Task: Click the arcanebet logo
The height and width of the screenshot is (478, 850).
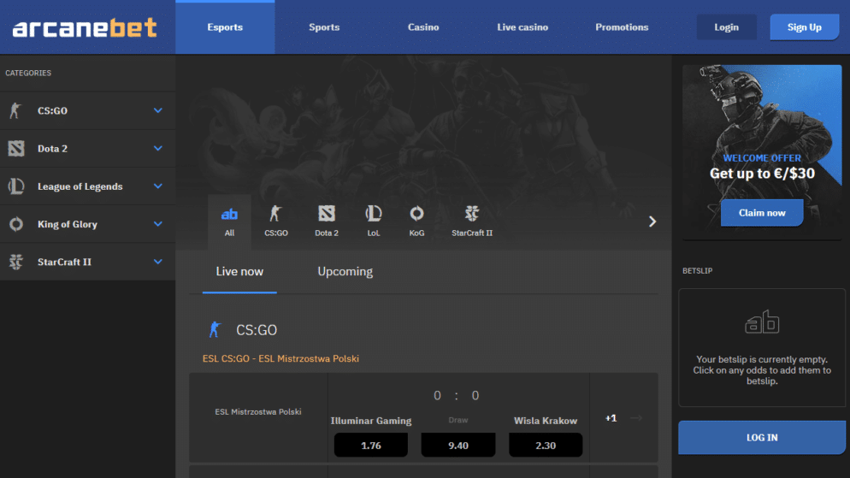Action: pyautogui.click(x=86, y=27)
